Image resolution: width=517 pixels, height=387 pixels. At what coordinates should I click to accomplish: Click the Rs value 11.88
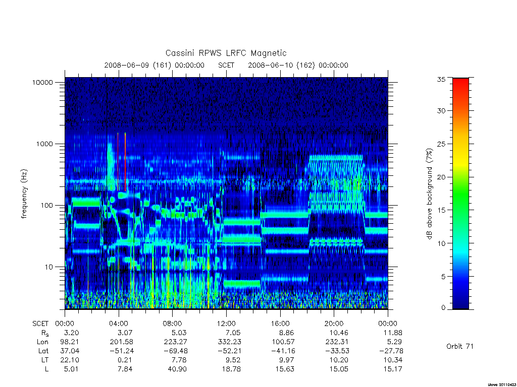(393, 333)
